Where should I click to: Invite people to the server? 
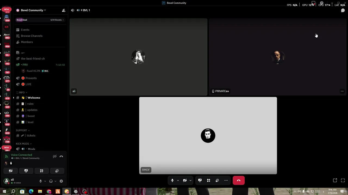click(x=64, y=10)
